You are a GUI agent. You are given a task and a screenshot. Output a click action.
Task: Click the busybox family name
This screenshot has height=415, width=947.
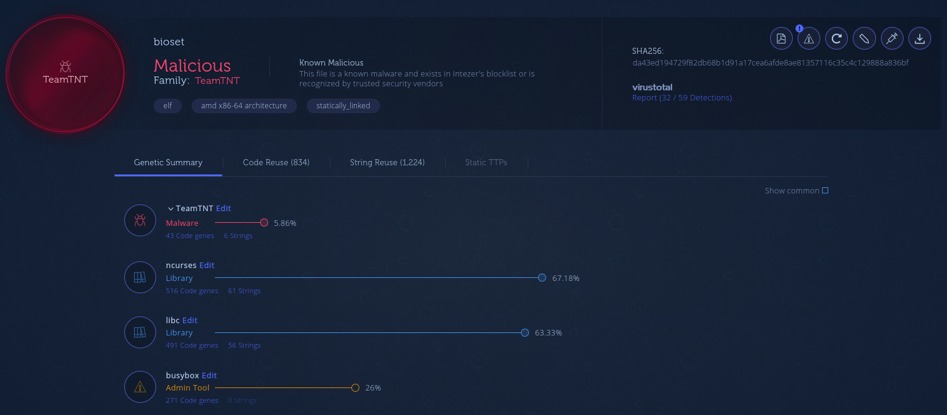(x=182, y=375)
